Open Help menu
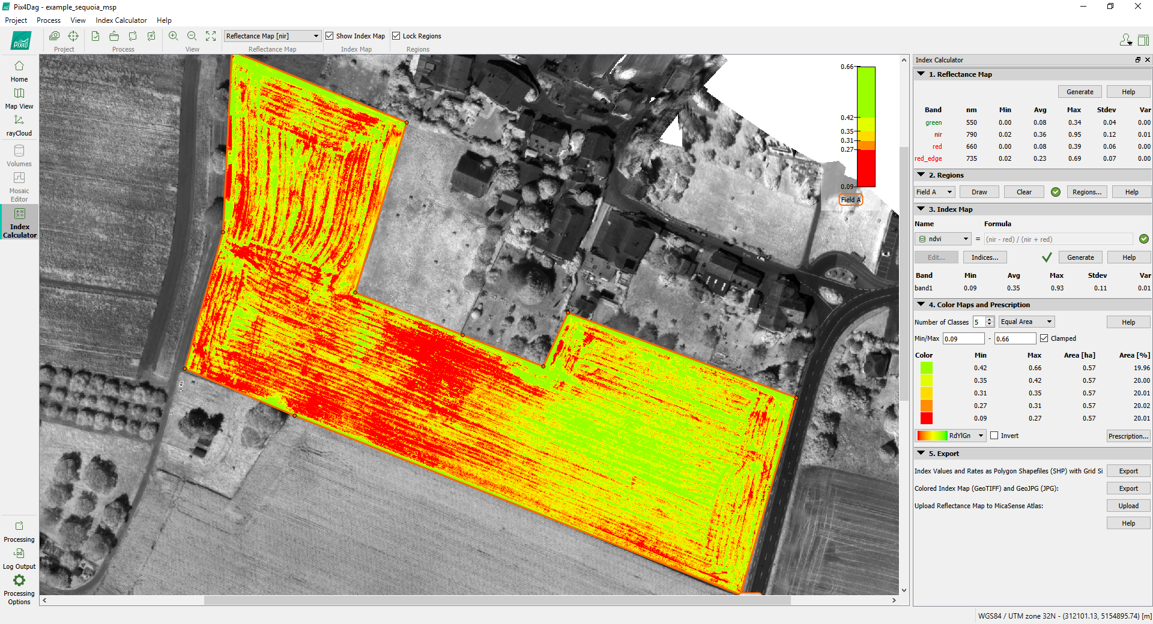The width and height of the screenshot is (1153, 624). click(164, 20)
